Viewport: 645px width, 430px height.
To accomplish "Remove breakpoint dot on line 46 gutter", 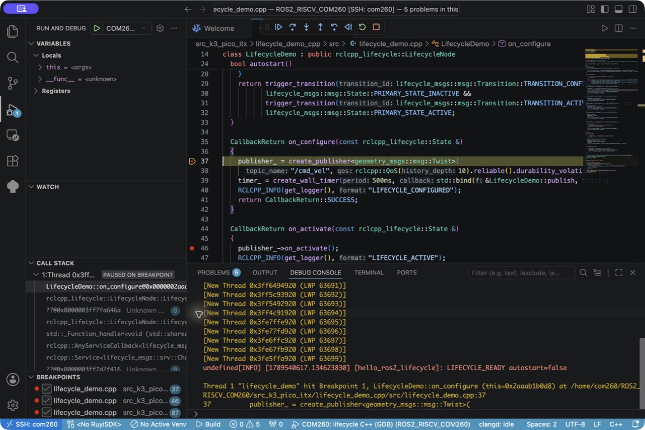I will [192, 248].
